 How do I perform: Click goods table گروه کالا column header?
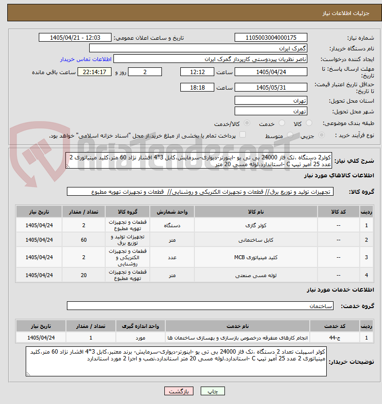point(127,212)
